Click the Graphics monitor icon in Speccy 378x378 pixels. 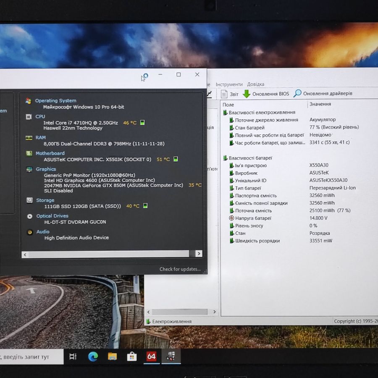coord(29,170)
